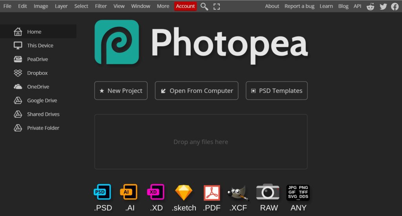Screen dimensions: 402x216
Task: Open the Twitter bird icon
Action: [x=383, y=6]
